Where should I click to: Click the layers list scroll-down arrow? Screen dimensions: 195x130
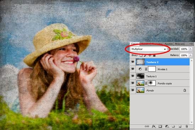point(192,122)
